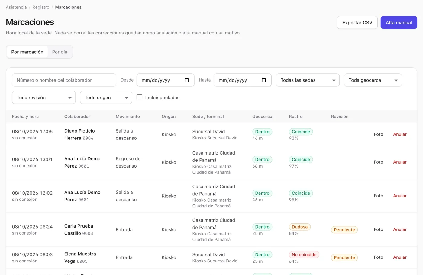
Task: Click the Fecha y hora column header
Action: tap(25, 117)
